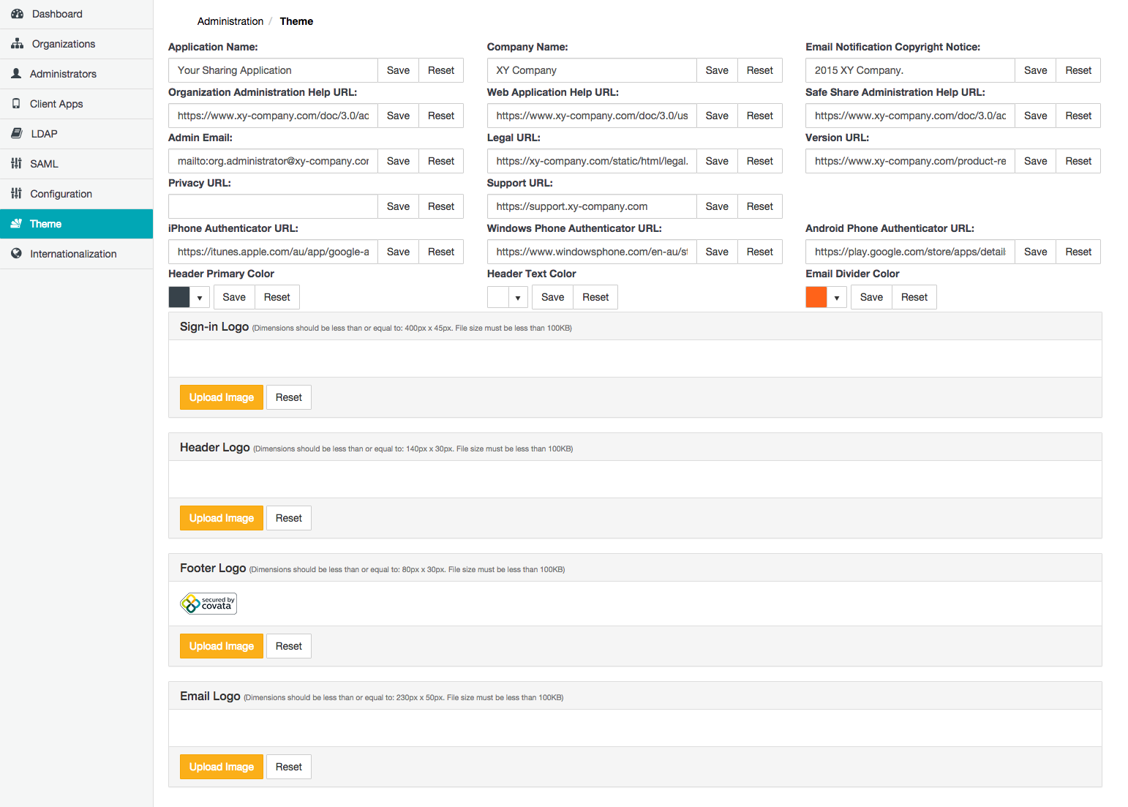Click the Client Apps phone icon
Viewport: 1128px width, 807px height.
(x=16, y=104)
